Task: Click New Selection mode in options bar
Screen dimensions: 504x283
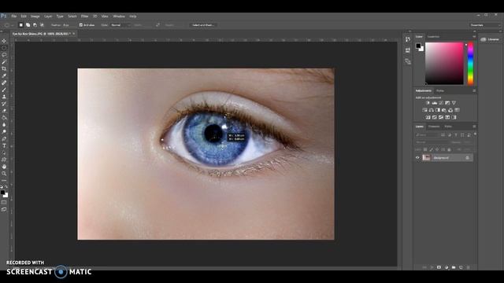Action: 21,25
